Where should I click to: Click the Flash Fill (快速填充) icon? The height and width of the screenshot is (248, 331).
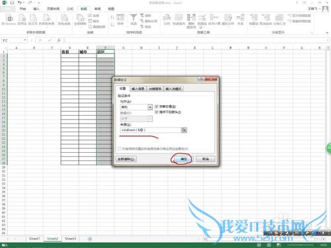click(x=179, y=19)
